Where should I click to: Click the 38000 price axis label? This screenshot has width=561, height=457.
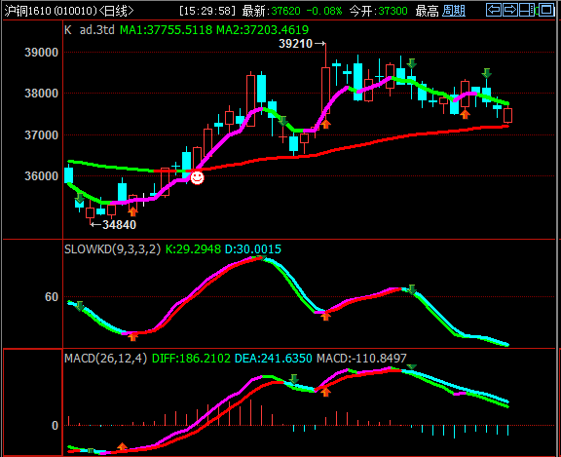pos(41,94)
